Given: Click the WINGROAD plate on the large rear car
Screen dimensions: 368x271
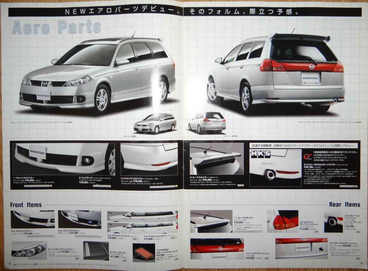Looking at the screenshot, I should click(x=310, y=78).
